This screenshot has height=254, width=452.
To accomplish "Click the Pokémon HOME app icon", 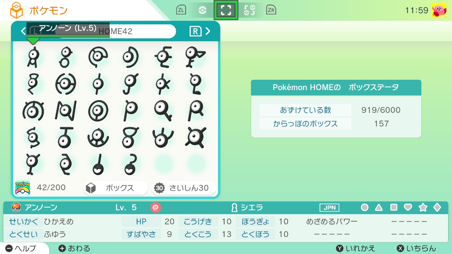I will tap(23, 188).
